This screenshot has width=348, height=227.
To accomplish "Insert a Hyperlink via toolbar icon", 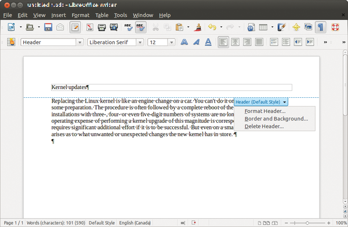I will point(251,27).
